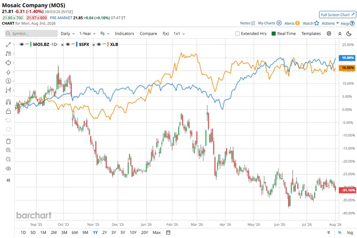Open the Indicators menu
The width and height of the screenshot is (357, 238).
(x=124, y=34)
